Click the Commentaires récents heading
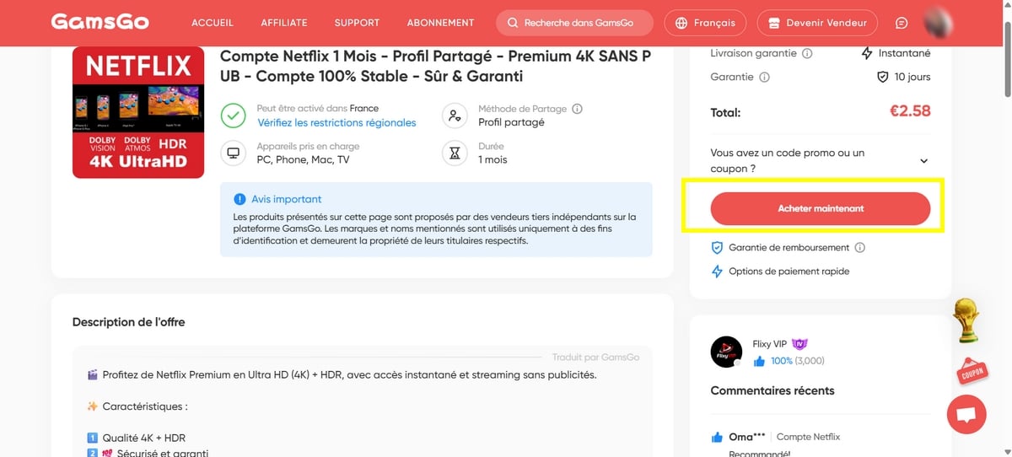1012x457 pixels. (772, 391)
